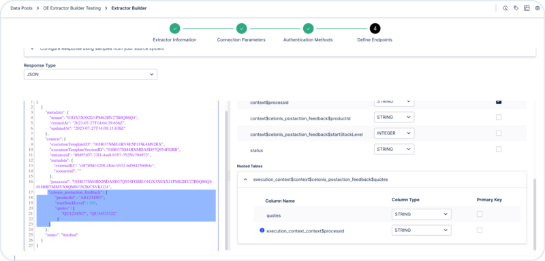Open the history clock icon in header

[x=505, y=8]
